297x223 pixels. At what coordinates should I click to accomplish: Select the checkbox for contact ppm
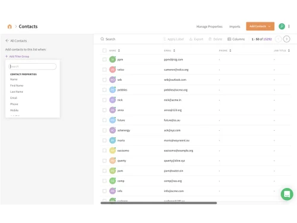[105, 59]
